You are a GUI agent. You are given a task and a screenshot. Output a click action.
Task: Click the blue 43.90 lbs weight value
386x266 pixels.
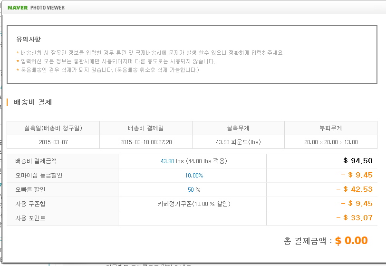point(167,161)
